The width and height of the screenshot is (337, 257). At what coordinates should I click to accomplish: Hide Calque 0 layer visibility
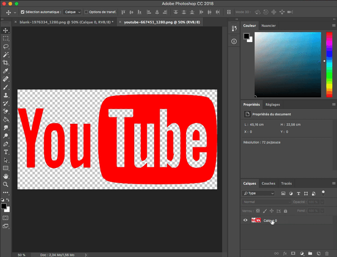(x=245, y=220)
